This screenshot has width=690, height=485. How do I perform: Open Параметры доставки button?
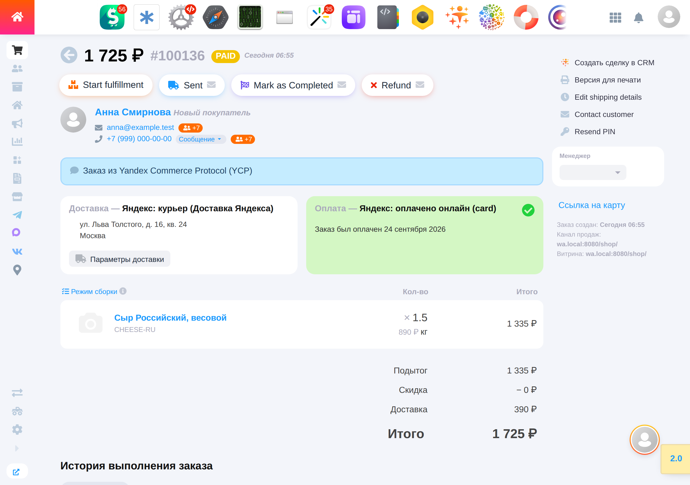point(120,259)
